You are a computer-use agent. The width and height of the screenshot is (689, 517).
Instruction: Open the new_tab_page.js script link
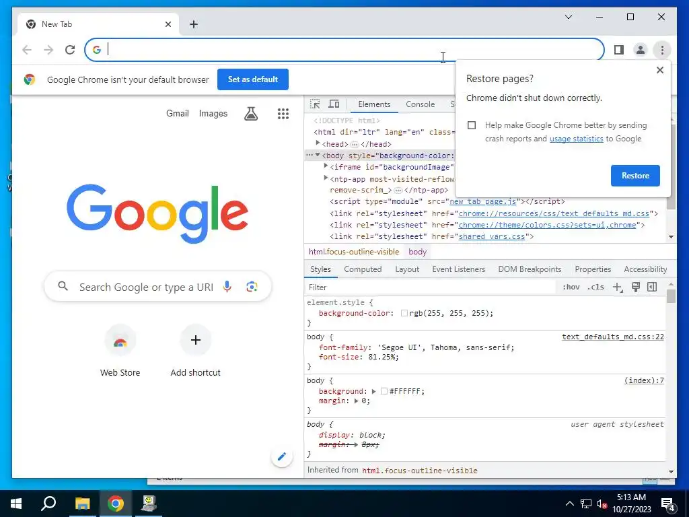tap(483, 201)
